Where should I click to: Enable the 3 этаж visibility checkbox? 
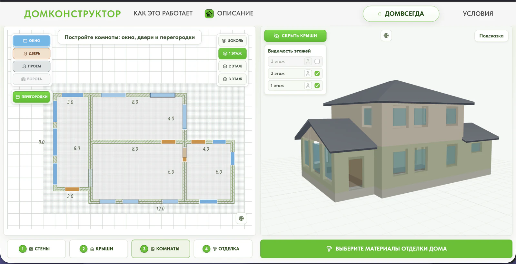tap(317, 61)
